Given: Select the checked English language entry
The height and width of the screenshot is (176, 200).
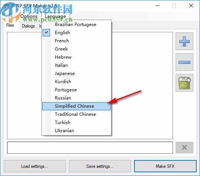Looking at the screenshot, I should [76, 32].
